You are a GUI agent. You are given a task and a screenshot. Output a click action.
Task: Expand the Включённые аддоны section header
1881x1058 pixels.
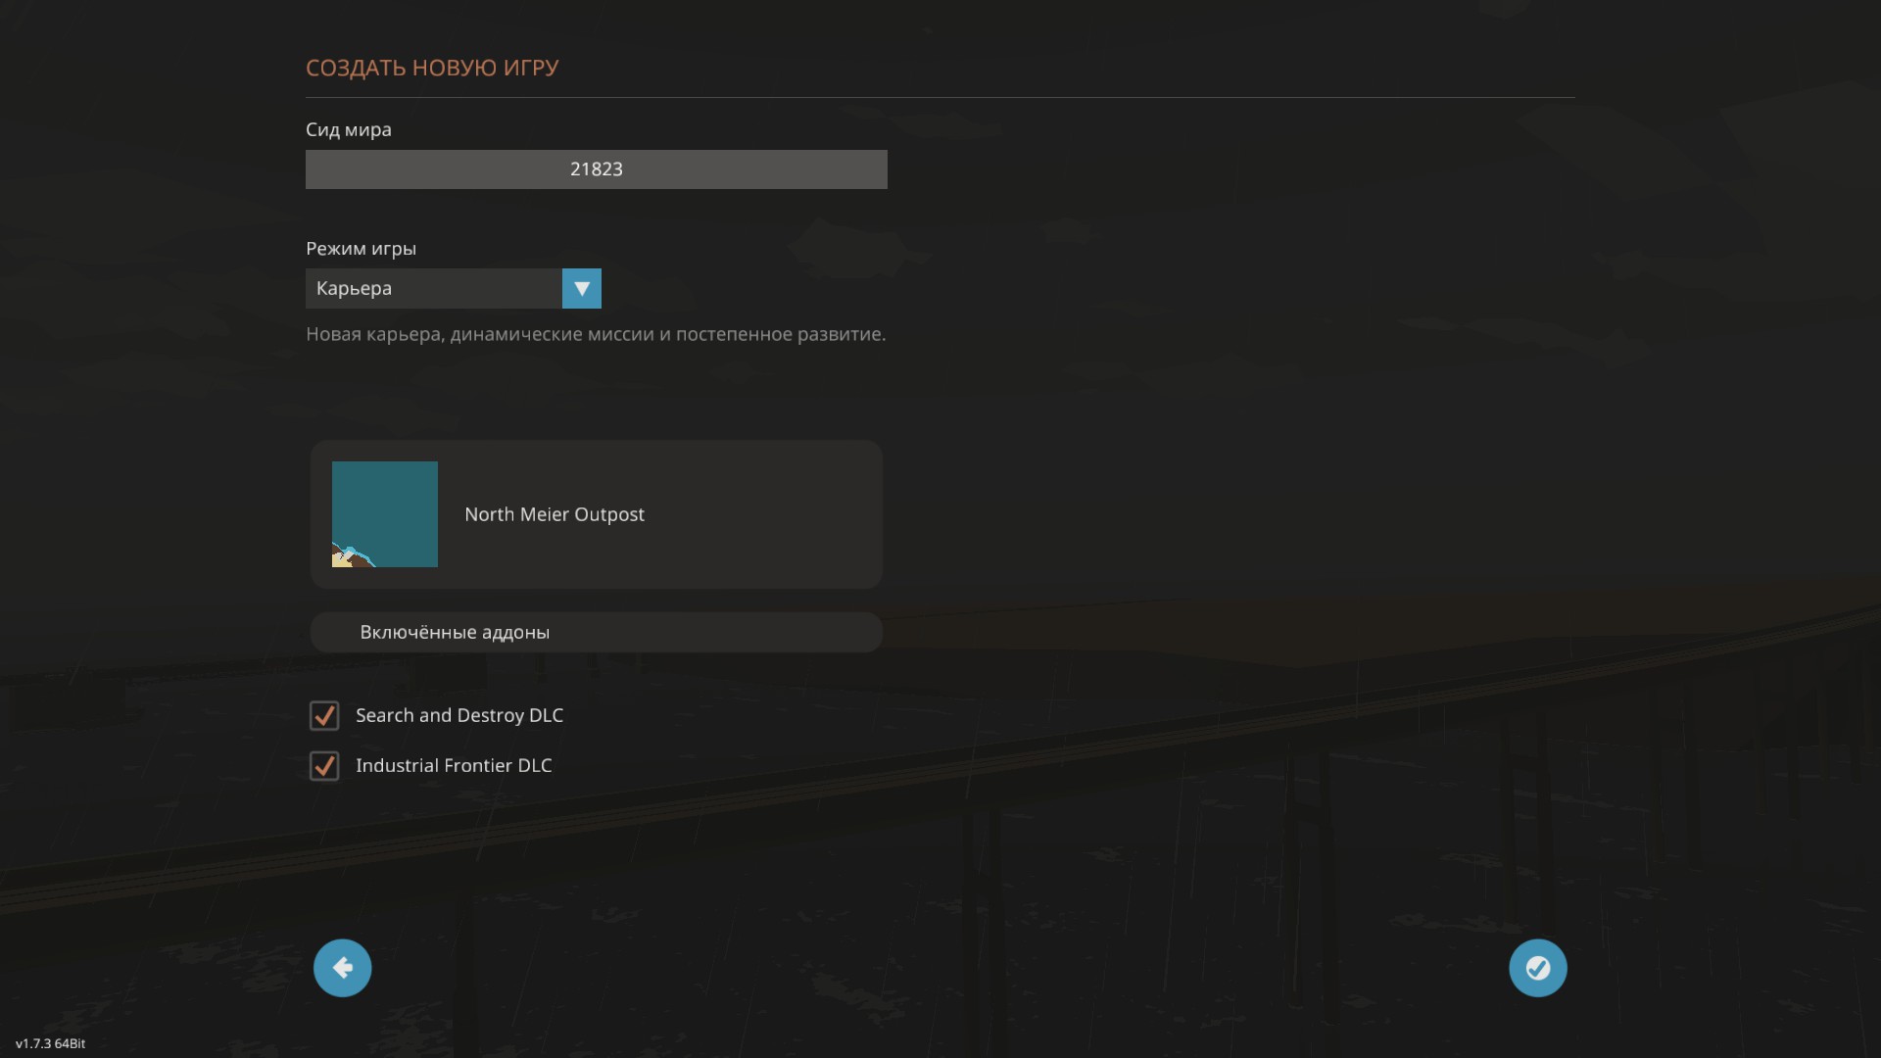point(596,632)
